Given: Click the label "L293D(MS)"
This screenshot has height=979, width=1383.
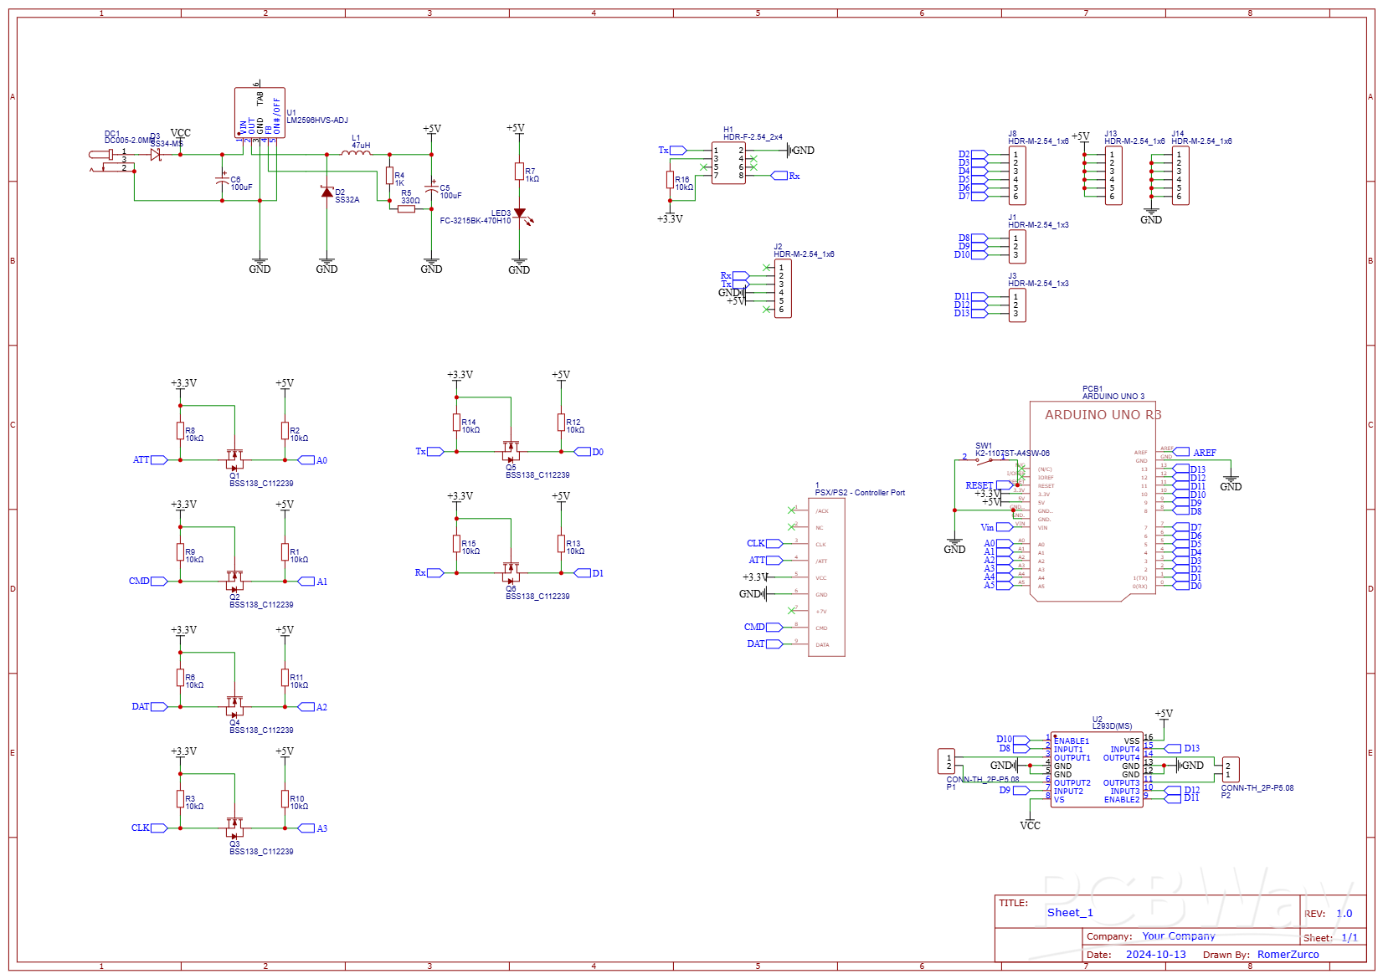Looking at the screenshot, I should point(1112,726).
